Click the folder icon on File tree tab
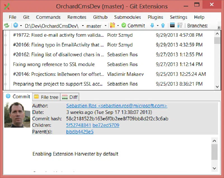 pyautogui.click(x=36, y=97)
